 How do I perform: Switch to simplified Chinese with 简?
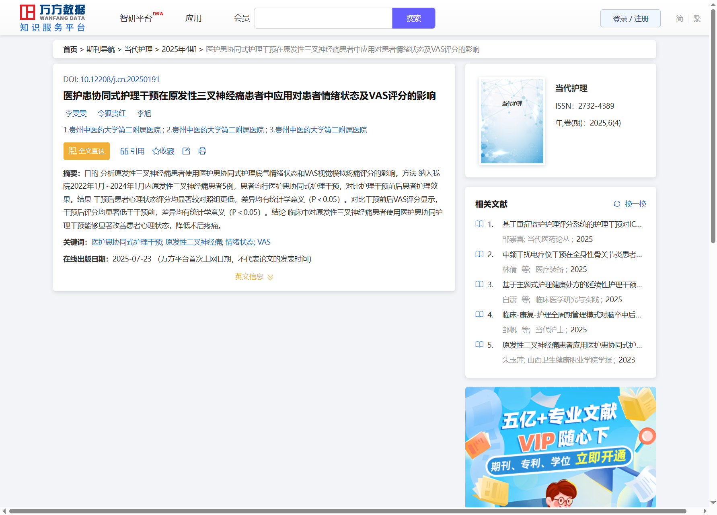679,19
